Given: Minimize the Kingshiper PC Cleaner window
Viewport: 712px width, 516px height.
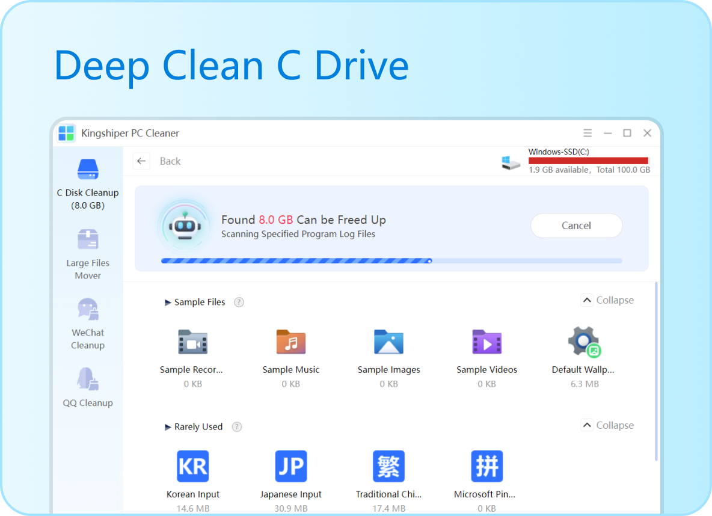Looking at the screenshot, I should [607, 133].
